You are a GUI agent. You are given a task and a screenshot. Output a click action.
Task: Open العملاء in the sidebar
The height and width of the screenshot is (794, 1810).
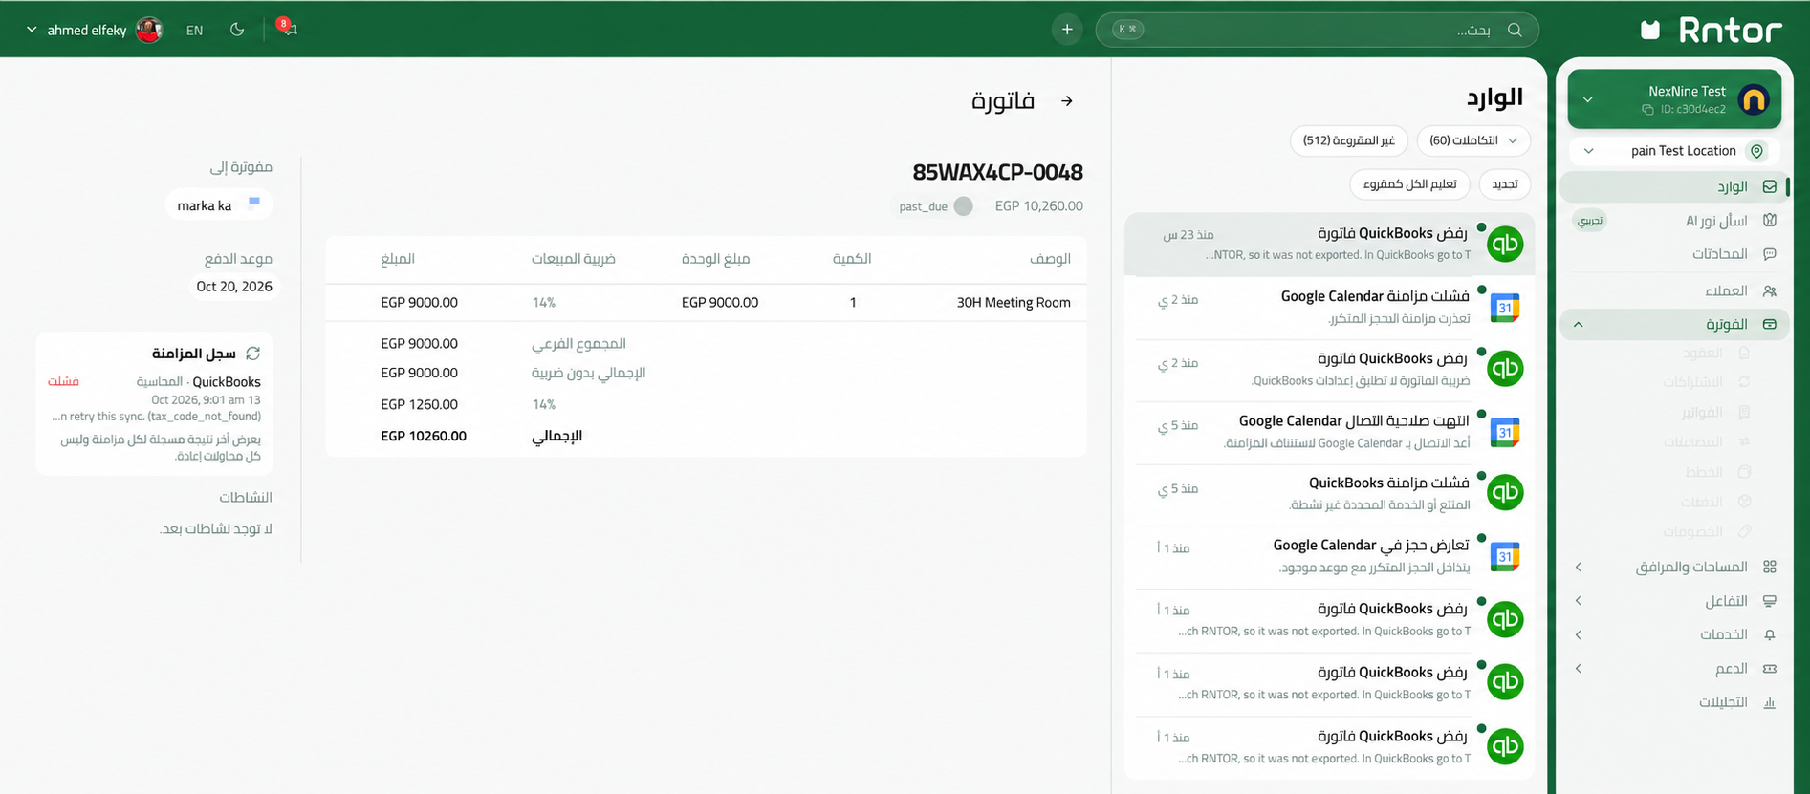pyautogui.click(x=1674, y=290)
